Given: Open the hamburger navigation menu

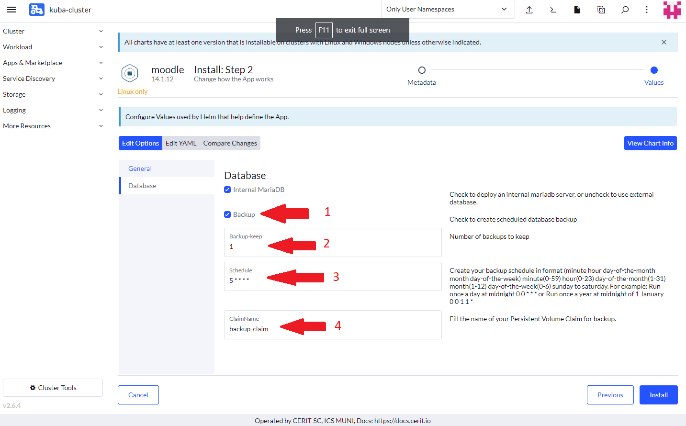Looking at the screenshot, I should pyautogui.click(x=11, y=10).
